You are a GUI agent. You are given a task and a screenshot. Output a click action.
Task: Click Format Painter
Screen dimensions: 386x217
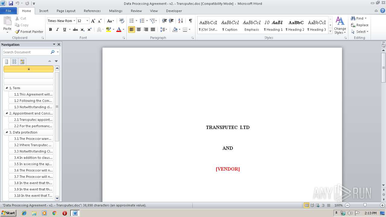pyautogui.click(x=29, y=32)
